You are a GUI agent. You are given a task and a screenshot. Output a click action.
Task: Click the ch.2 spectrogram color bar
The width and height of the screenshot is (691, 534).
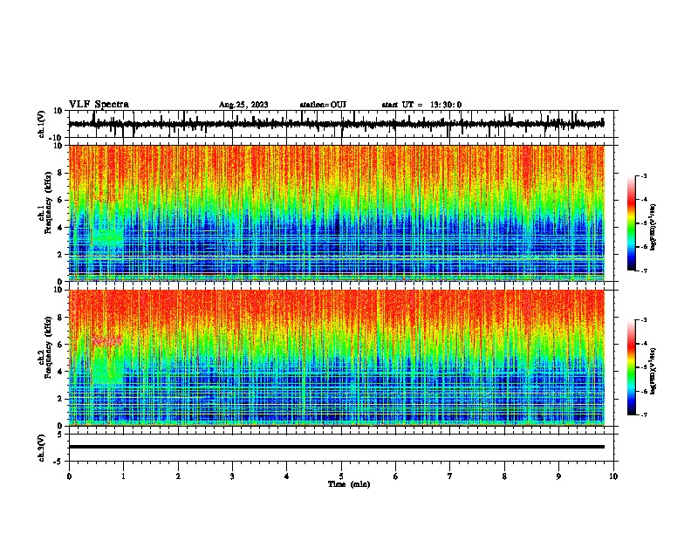(x=631, y=367)
